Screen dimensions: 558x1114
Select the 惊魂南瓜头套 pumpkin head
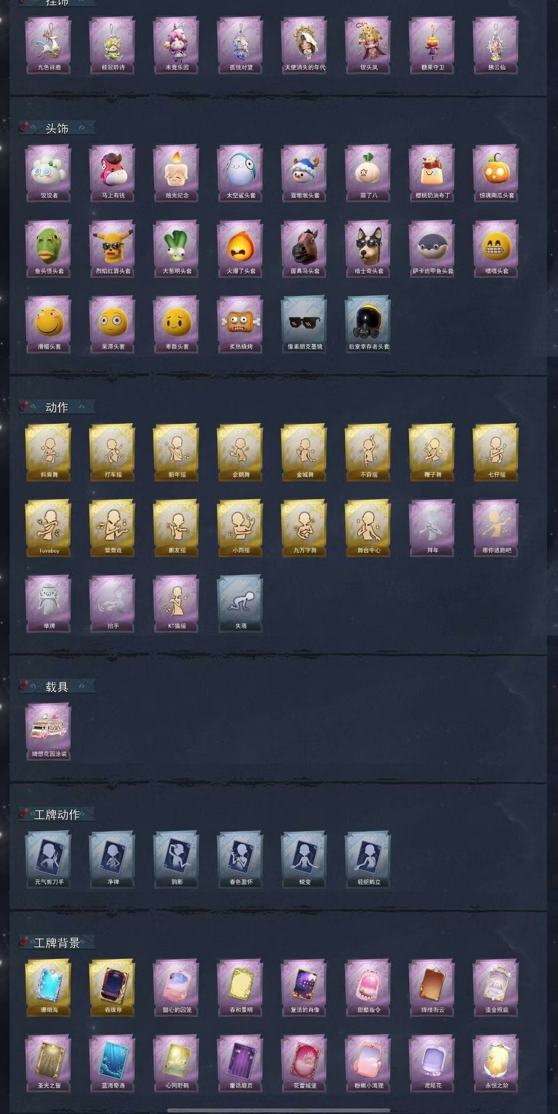click(x=497, y=173)
